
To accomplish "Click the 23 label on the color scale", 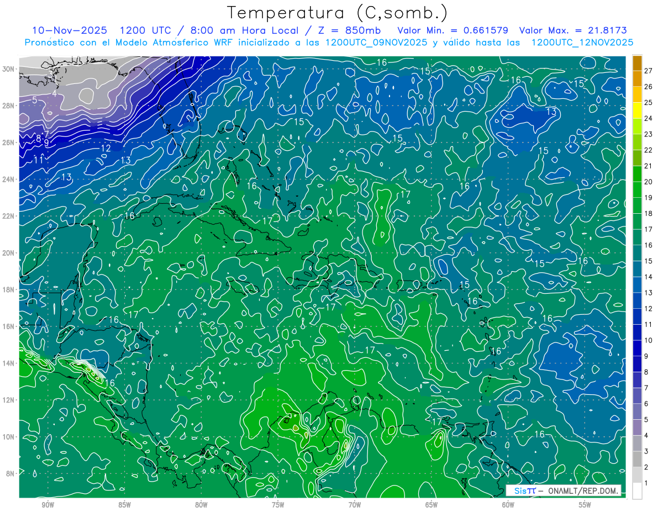I will 649,134.
